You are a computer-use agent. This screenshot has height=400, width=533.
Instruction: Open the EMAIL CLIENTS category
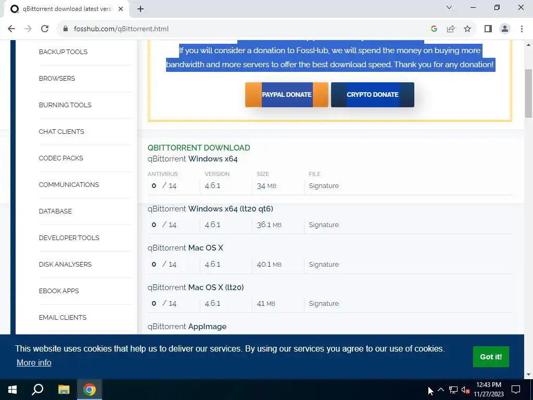[62, 317]
